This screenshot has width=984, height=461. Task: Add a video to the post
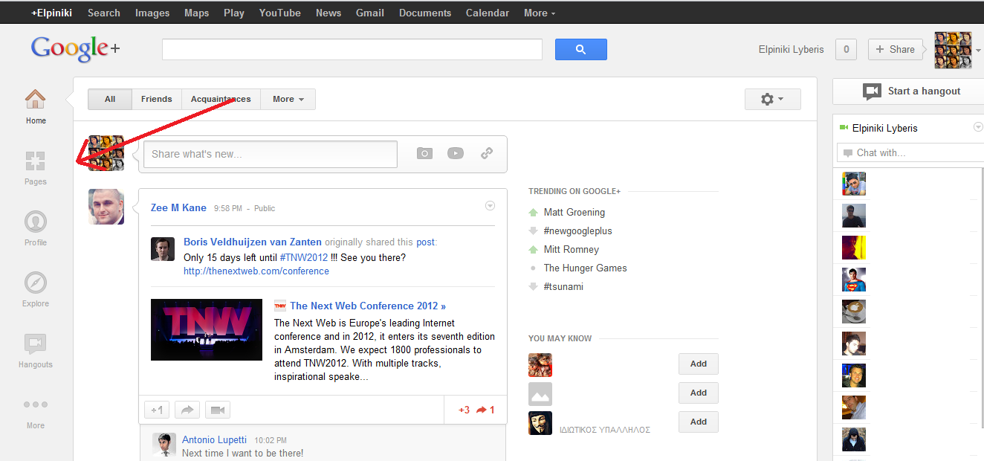click(456, 153)
